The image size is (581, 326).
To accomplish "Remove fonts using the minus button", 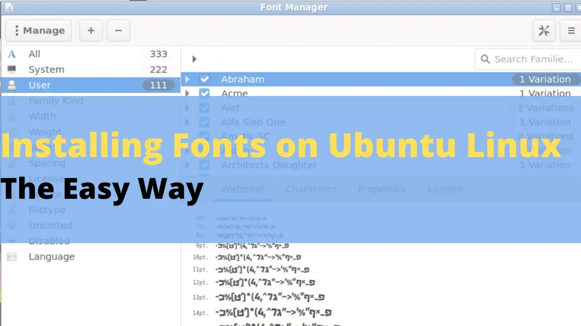I will click(x=118, y=31).
